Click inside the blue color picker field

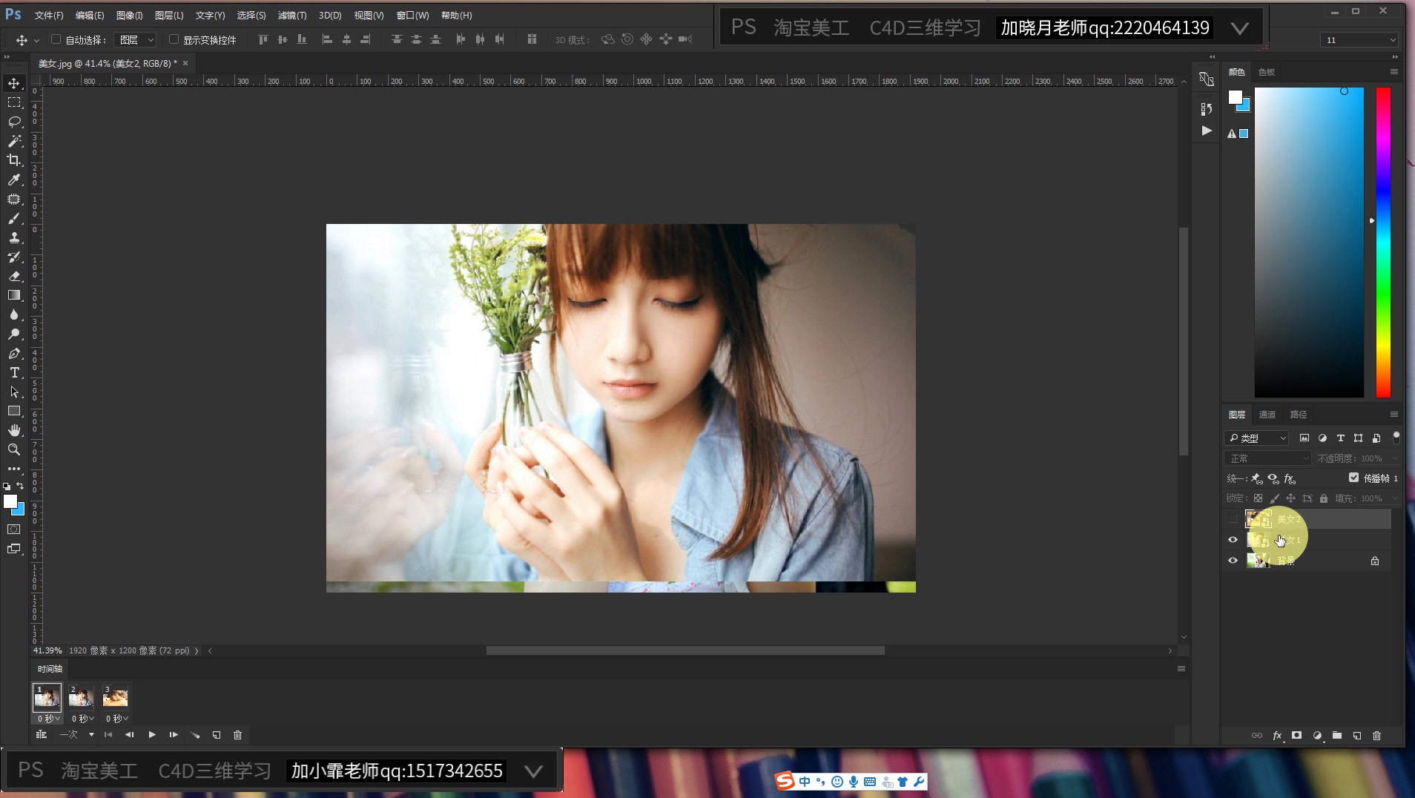1309,243
